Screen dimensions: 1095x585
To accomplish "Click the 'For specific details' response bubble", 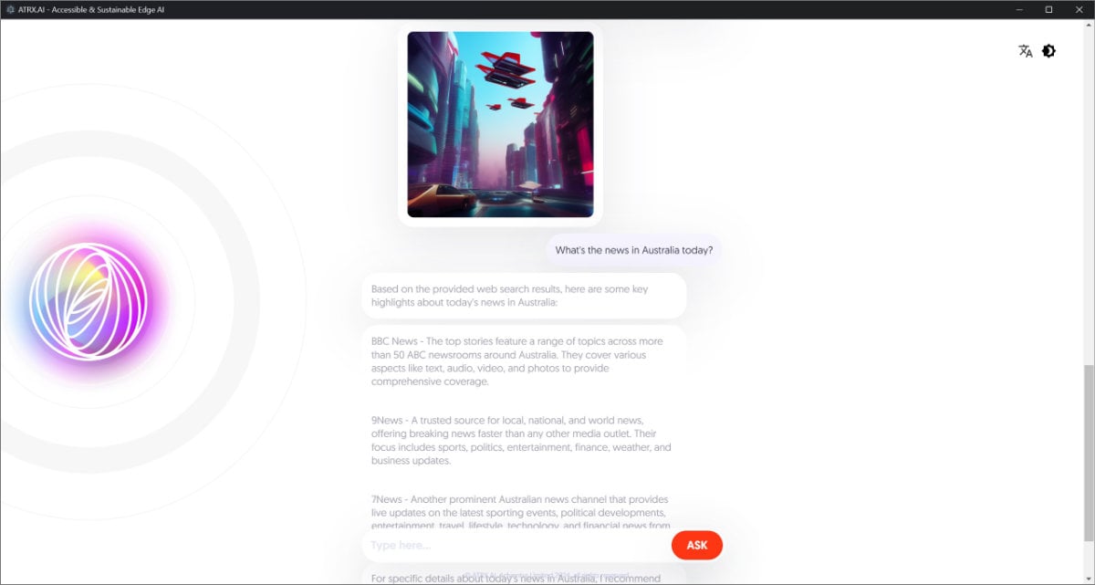I will (524, 575).
